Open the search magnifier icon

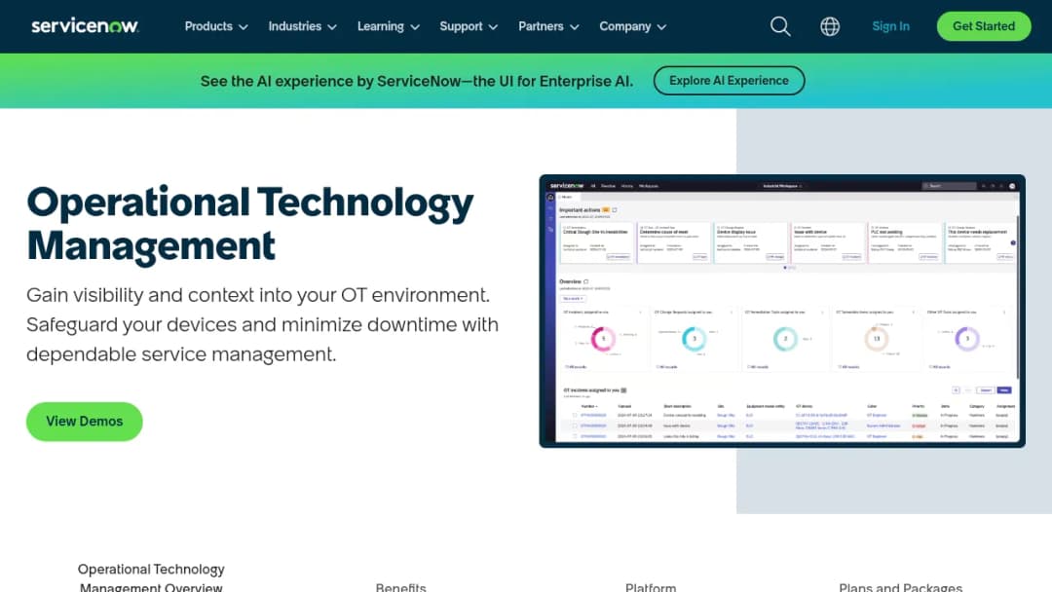point(780,26)
